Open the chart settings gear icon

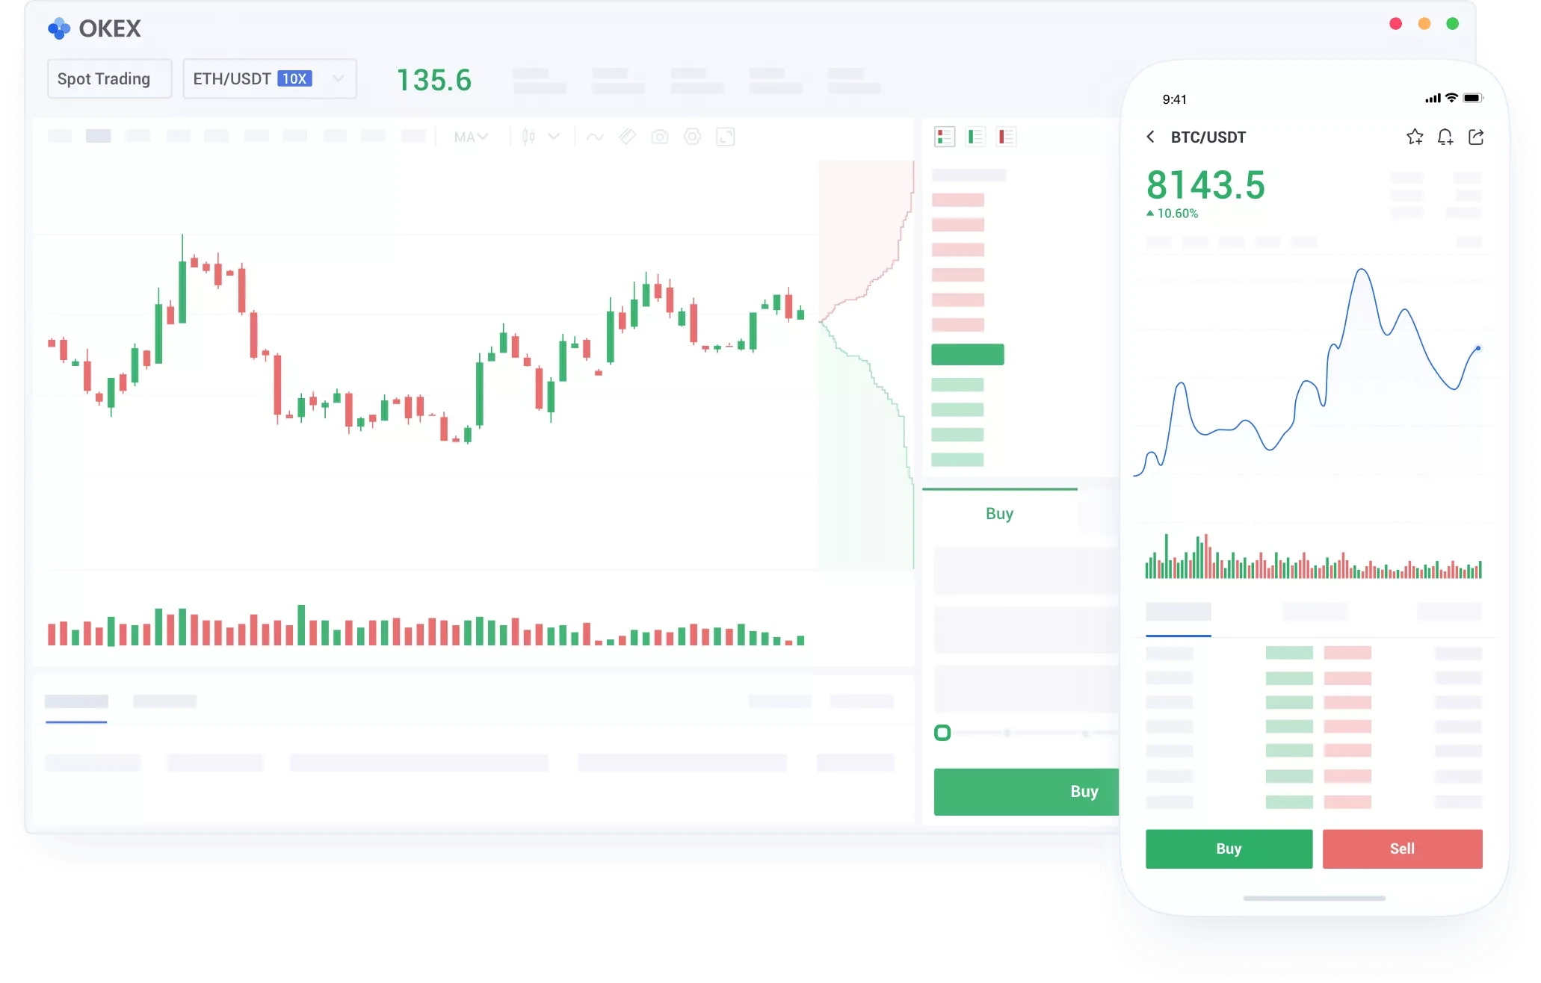point(692,137)
